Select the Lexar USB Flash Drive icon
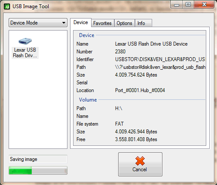Image resolution: width=217 pixels, height=185 pixels. pyautogui.click(x=25, y=41)
